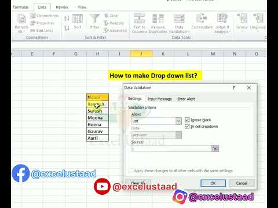
Task: Switch to Error Alert tab
Action: pos(186,99)
